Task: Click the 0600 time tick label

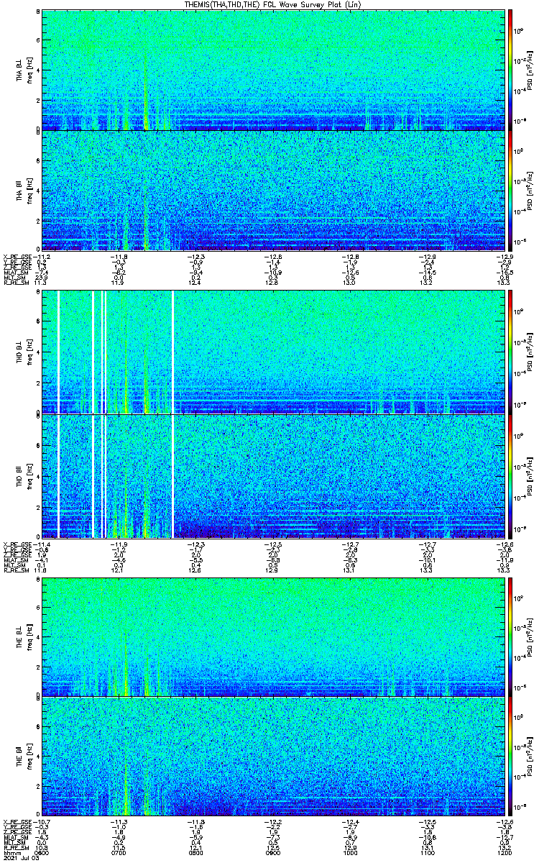Action: (42, 852)
